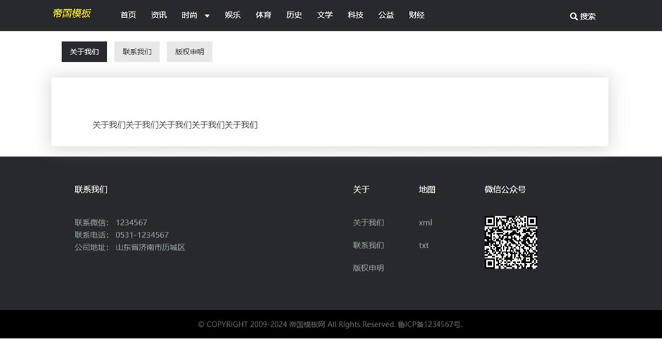Go to the 财经 section
Viewport: 662px width, 339px height.
(x=416, y=15)
